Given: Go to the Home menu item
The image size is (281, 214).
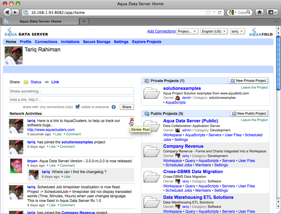Looking at the screenshot, I should (11, 42).
